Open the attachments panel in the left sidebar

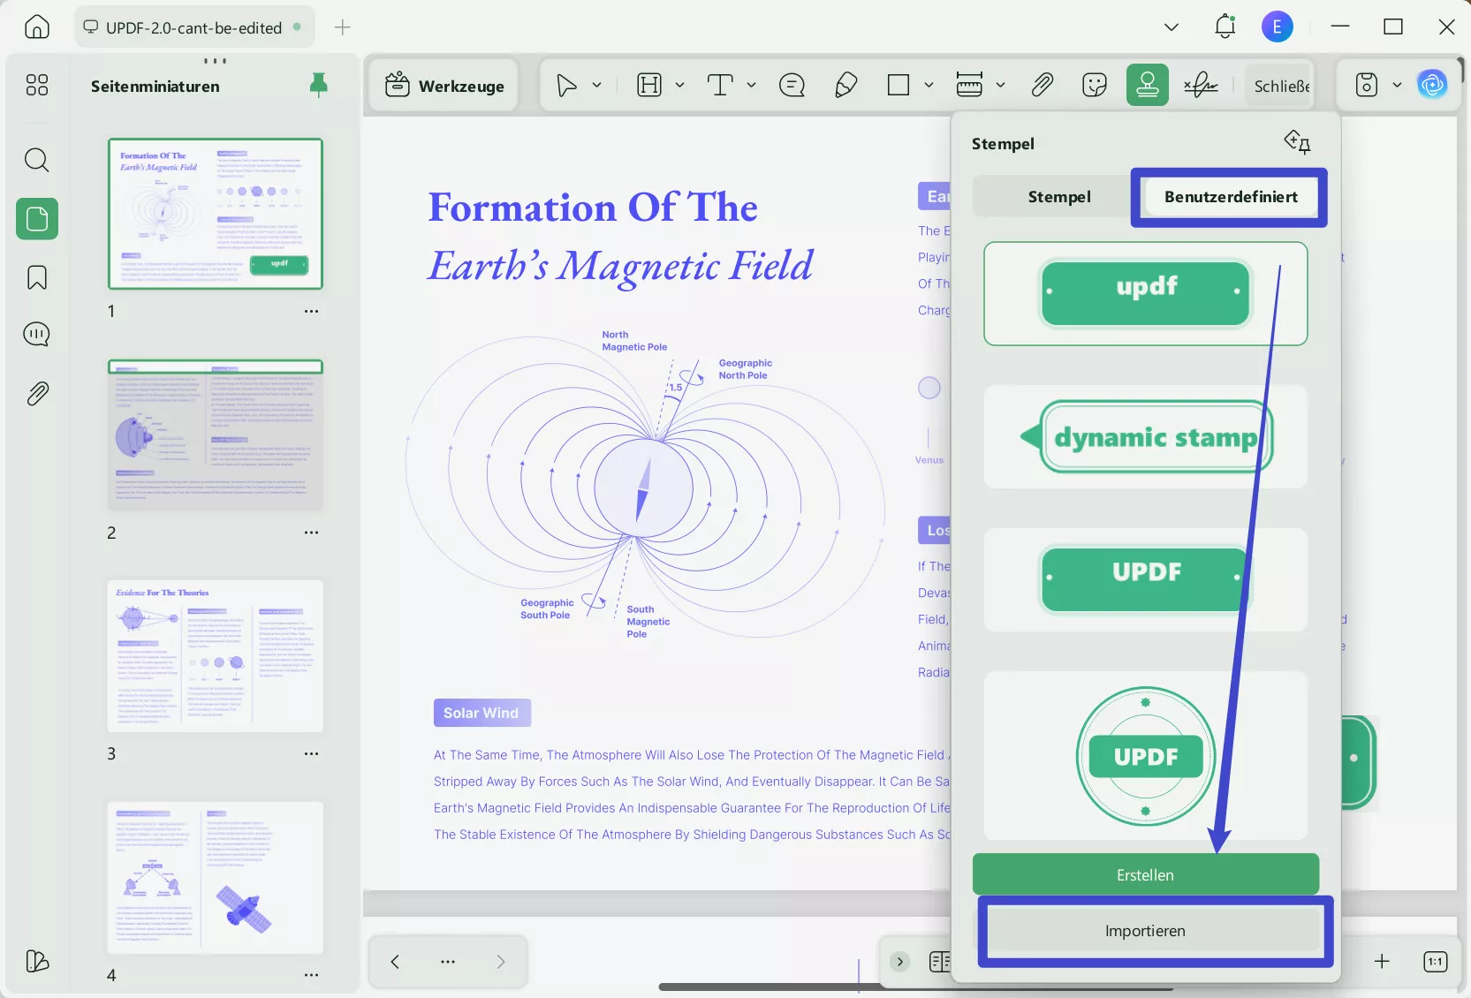pos(37,393)
